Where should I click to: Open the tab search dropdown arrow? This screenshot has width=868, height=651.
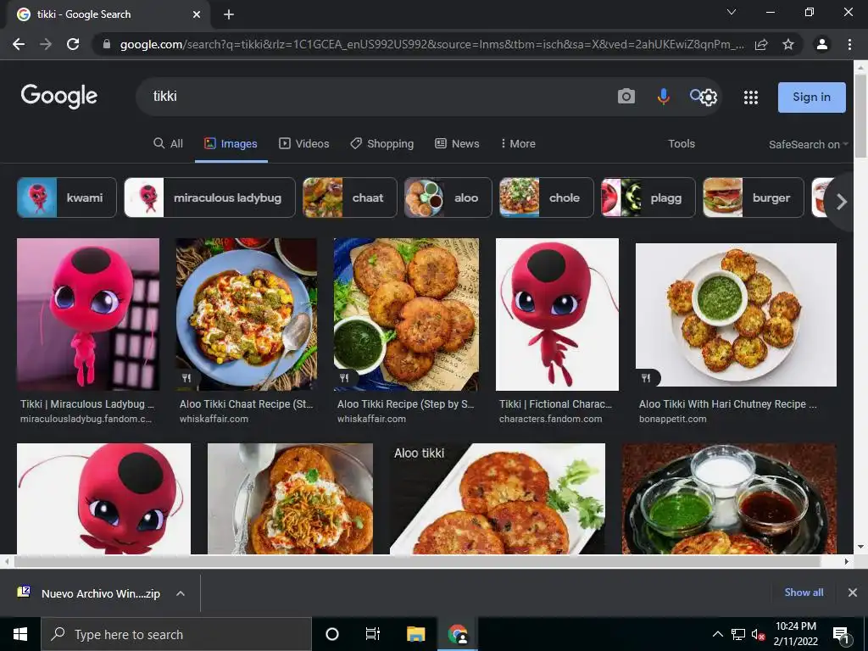click(732, 12)
